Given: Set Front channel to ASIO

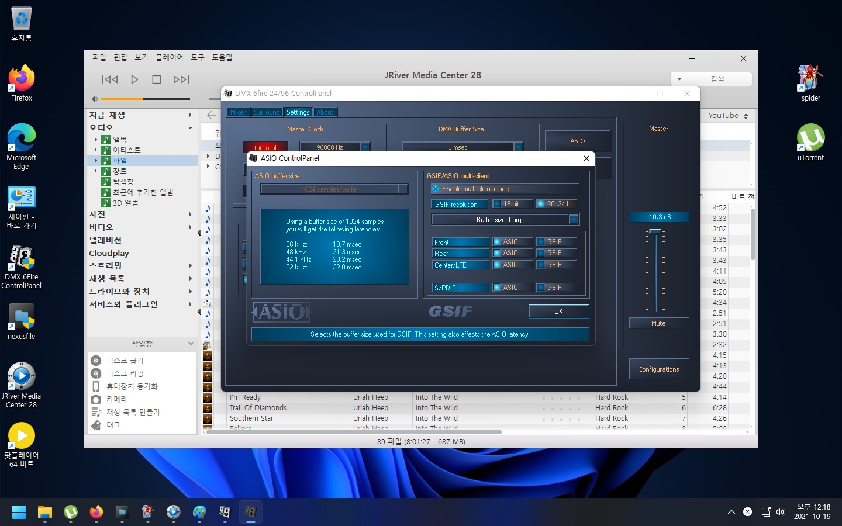Looking at the screenshot, I should [x=496, y=242].
